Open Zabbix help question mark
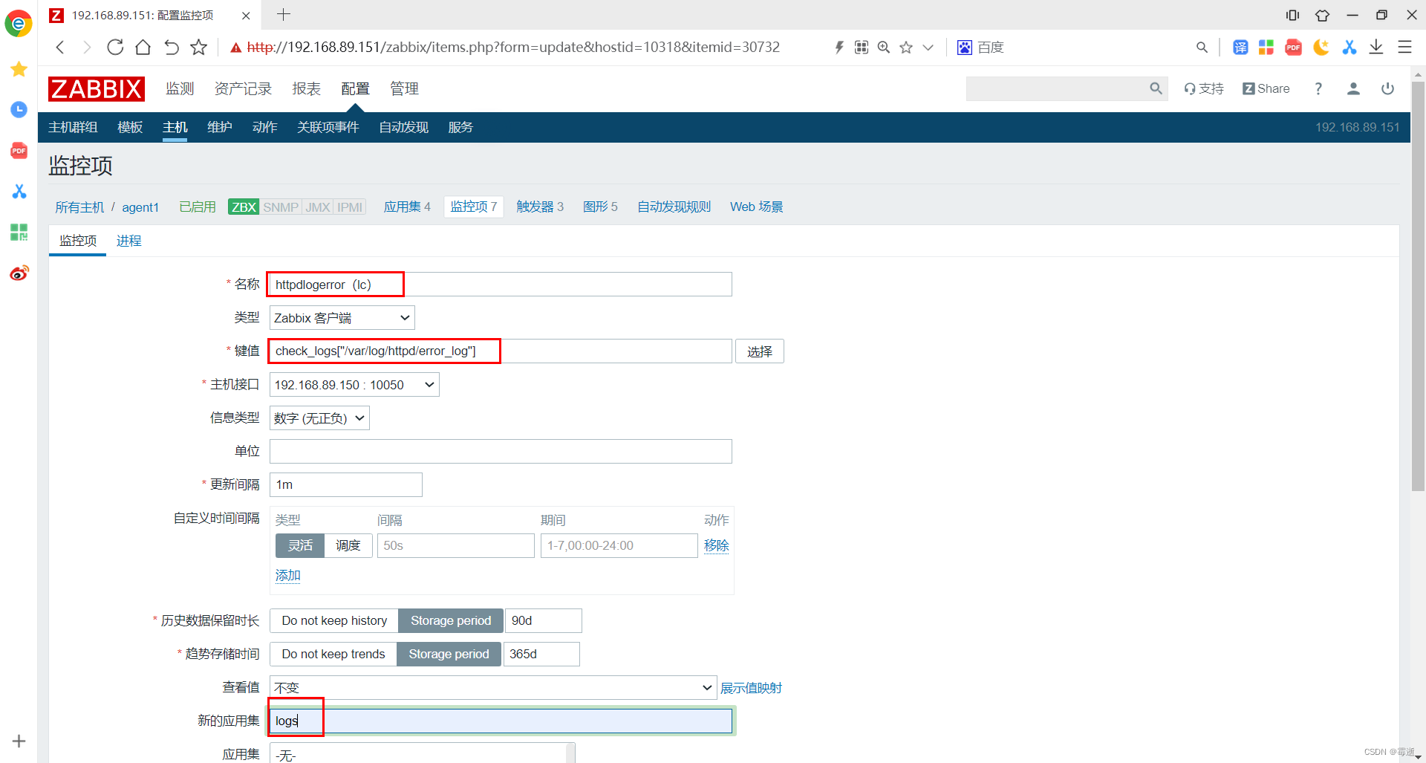Viewport: 1426px width, 763px height. [x=1318, y=88]
